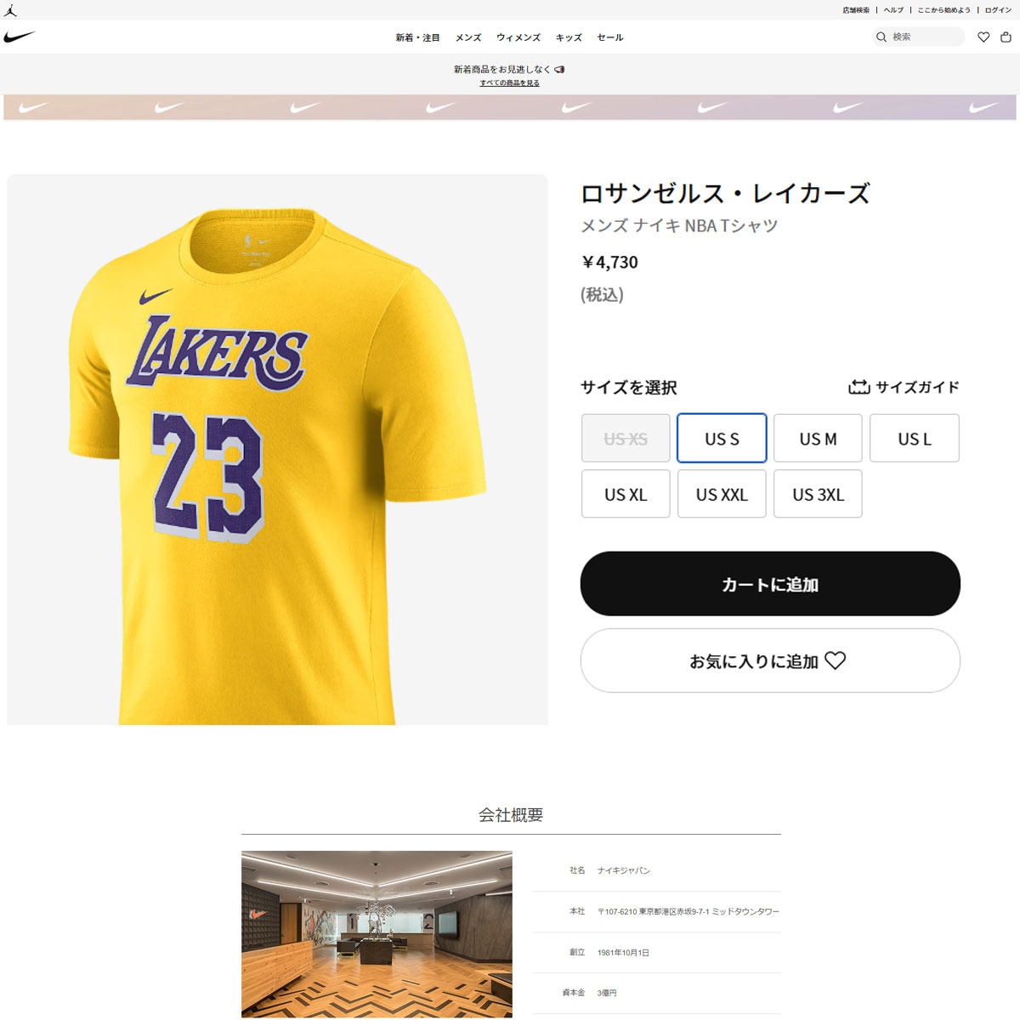Select size US XS

(x=626, y=439)
